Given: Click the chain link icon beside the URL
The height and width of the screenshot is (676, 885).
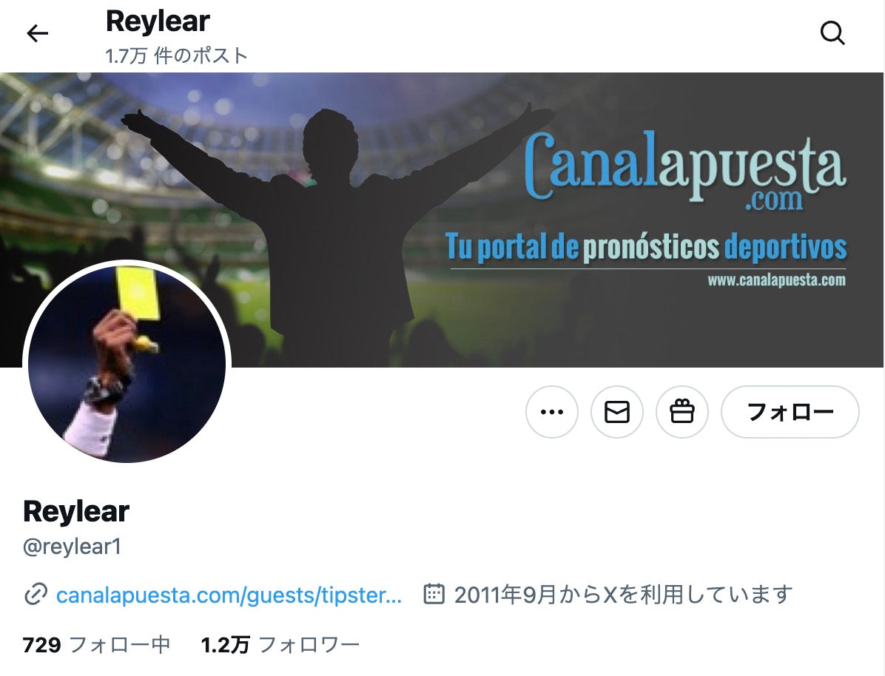Looking at the screenshot, I should [x=36, y=595].
